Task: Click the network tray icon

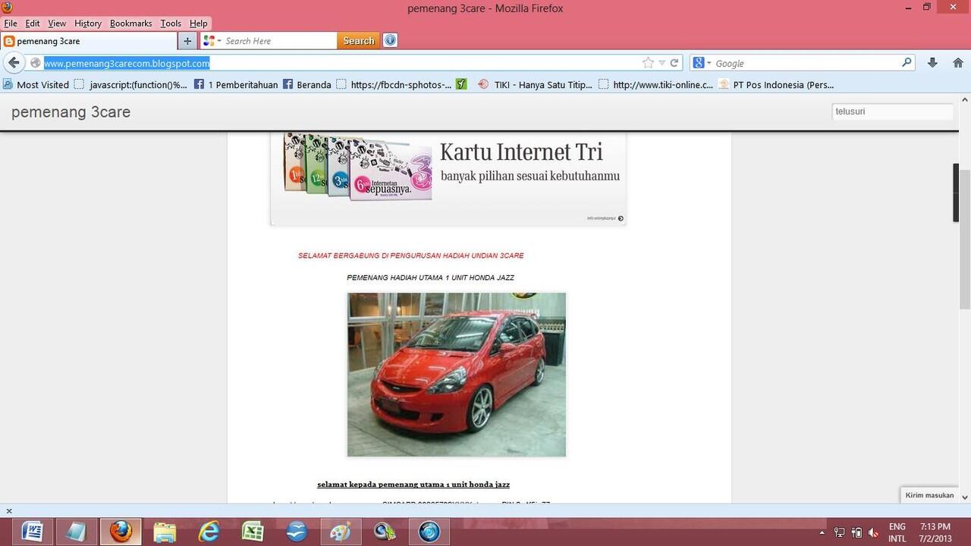Action: [x=840, y=532]
